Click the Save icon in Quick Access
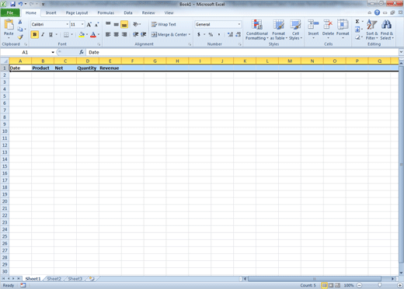Viewport: 404px width, 289px height. (x=12, y=4)
